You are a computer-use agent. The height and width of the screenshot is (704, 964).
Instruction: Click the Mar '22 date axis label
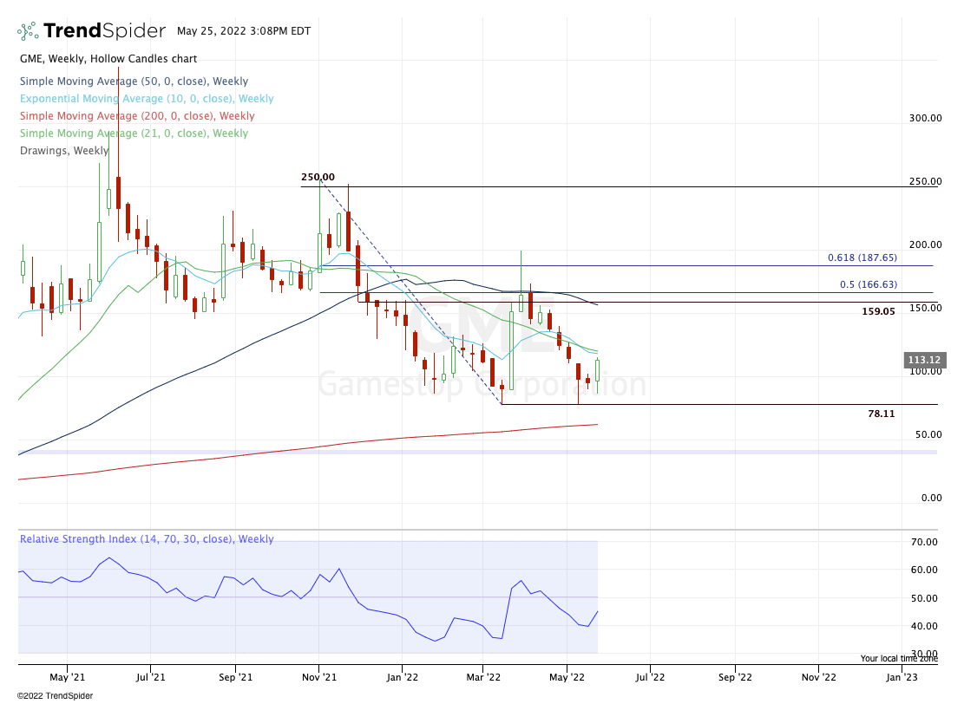tap(483, 677)
